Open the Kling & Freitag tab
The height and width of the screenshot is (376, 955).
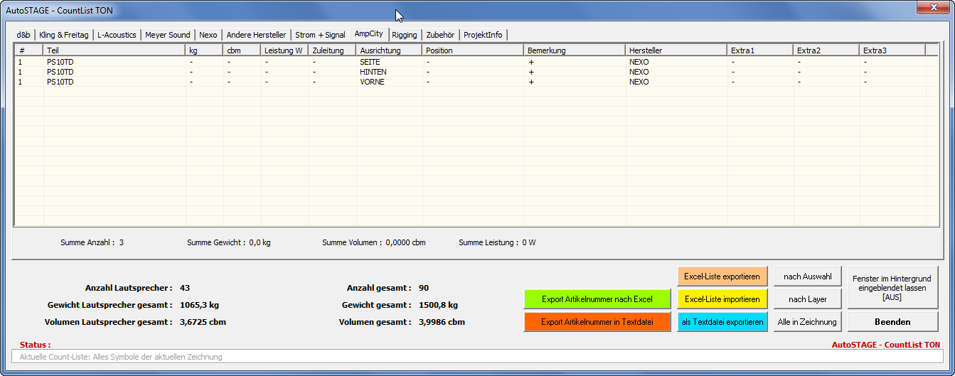(x=64, y=35)
